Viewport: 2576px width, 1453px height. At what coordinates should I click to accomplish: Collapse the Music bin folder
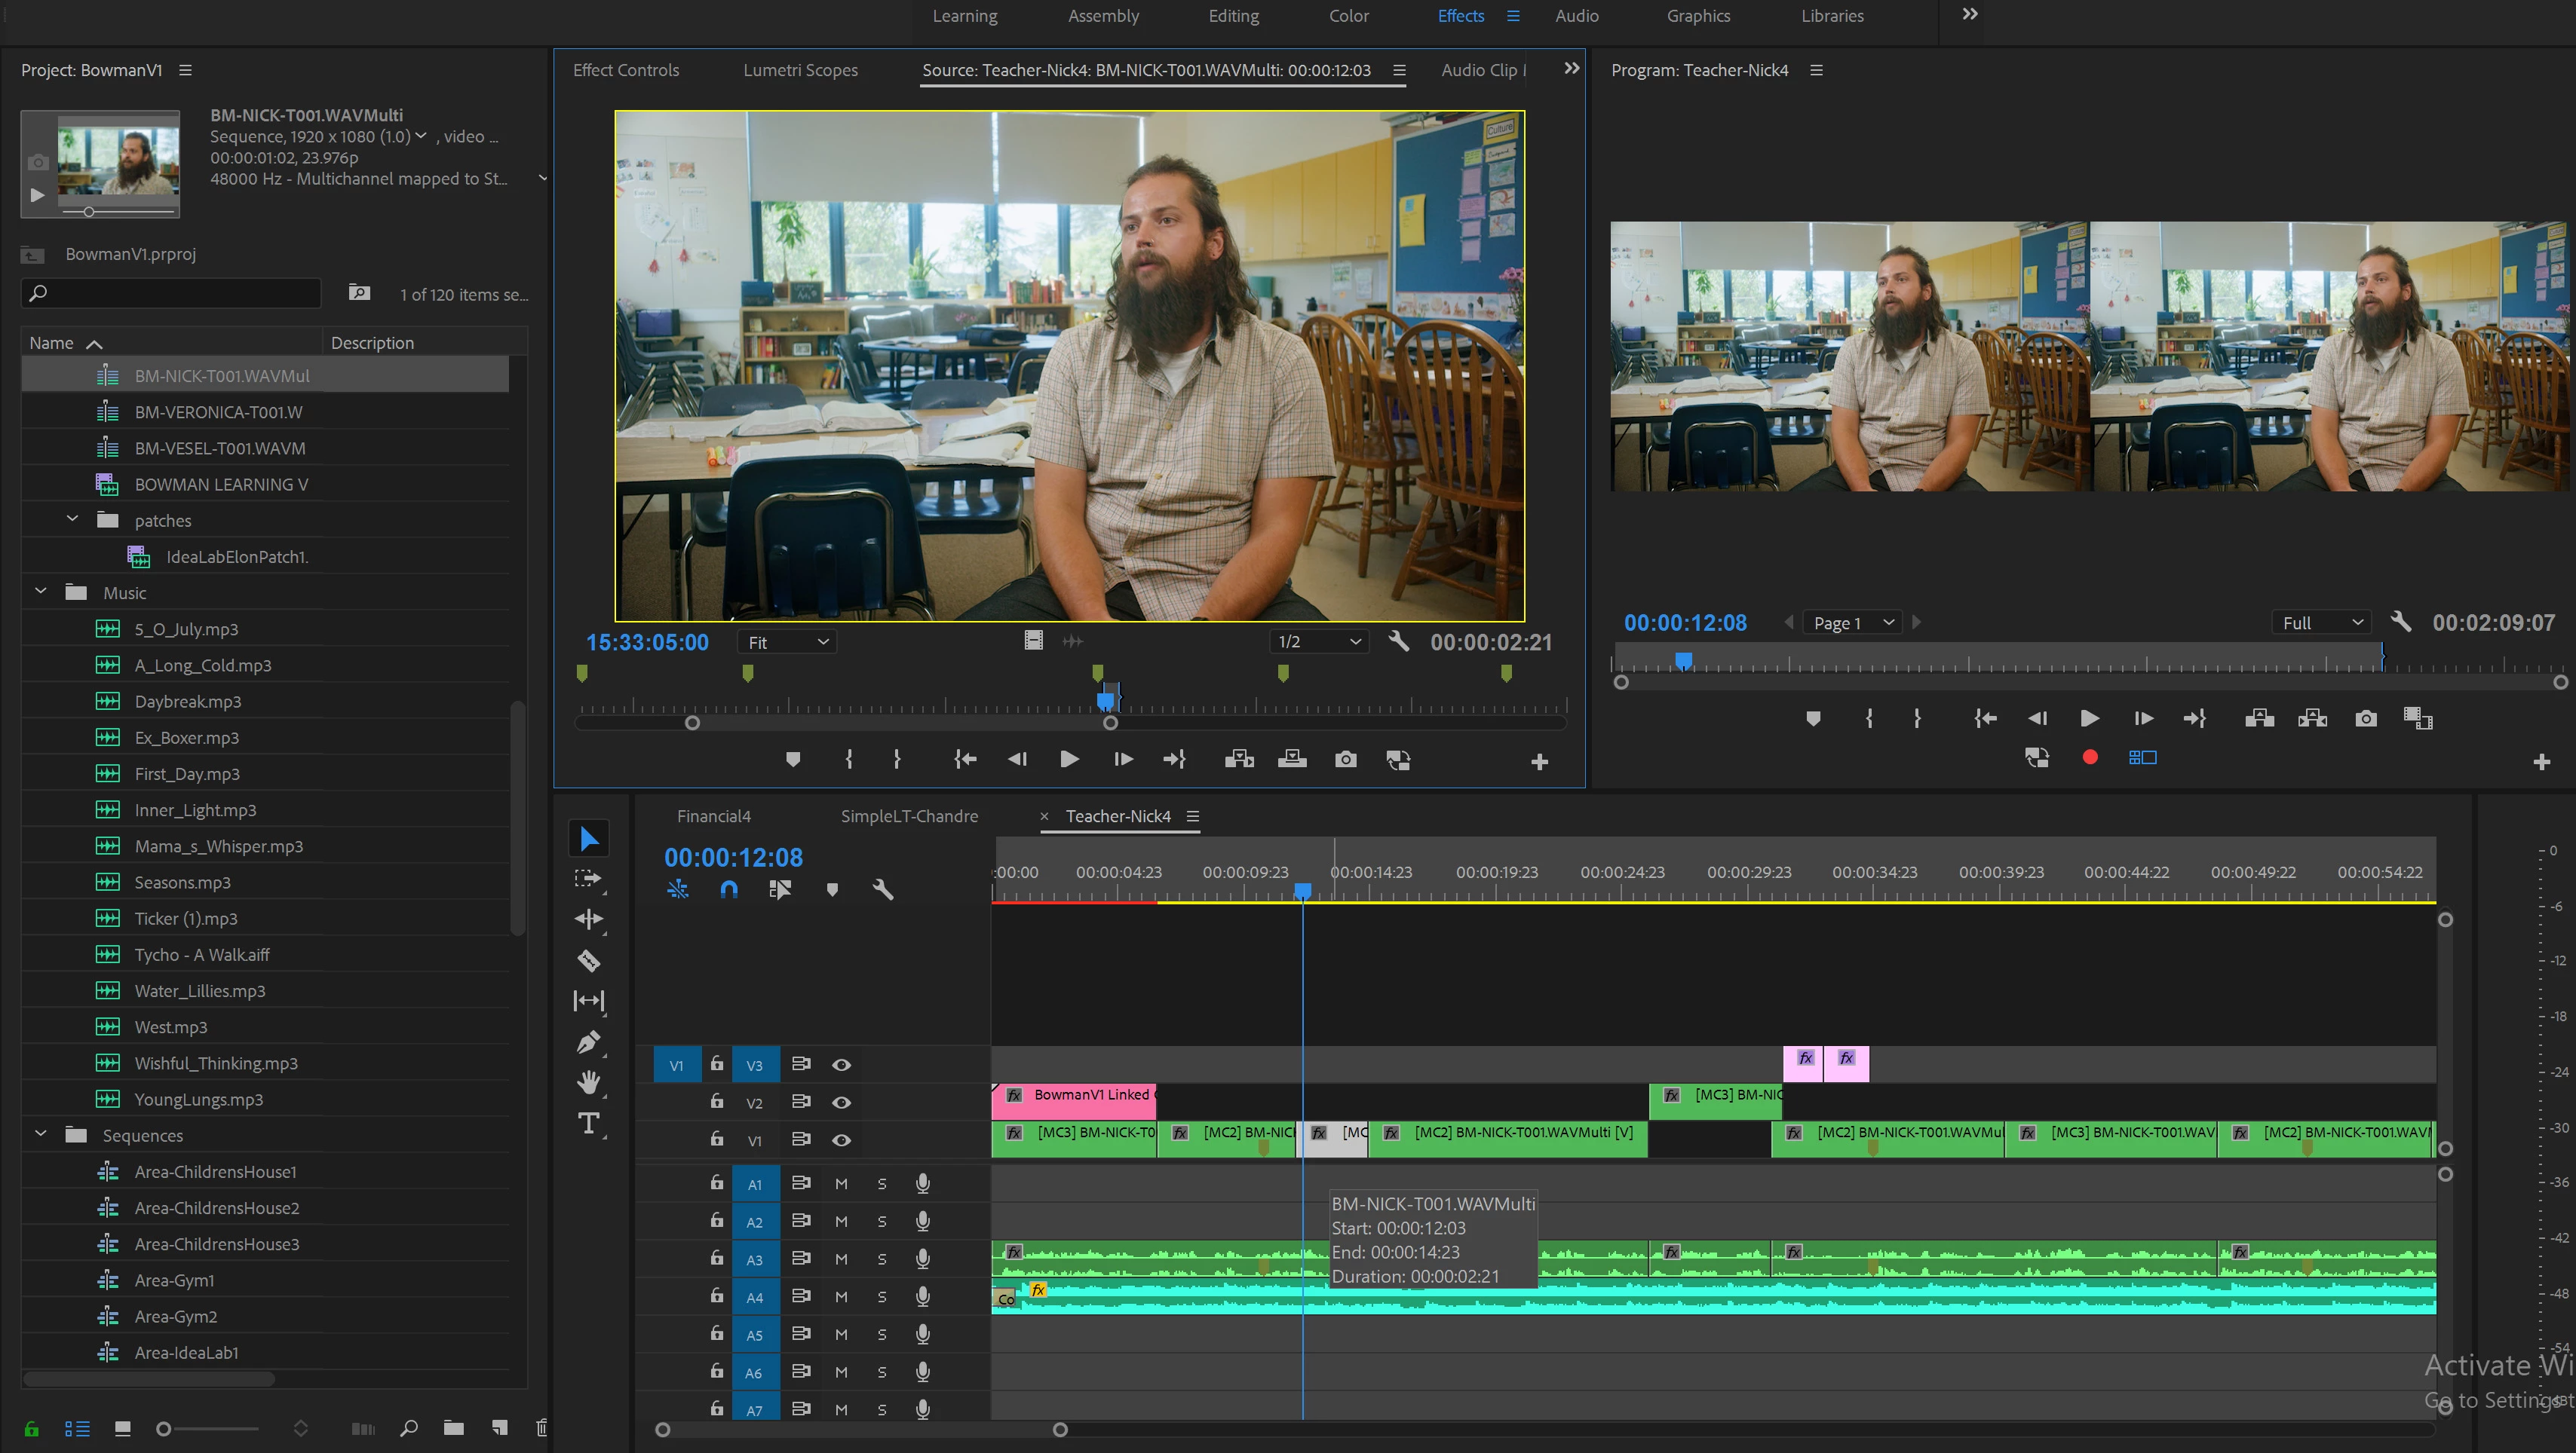pos(41,592)
